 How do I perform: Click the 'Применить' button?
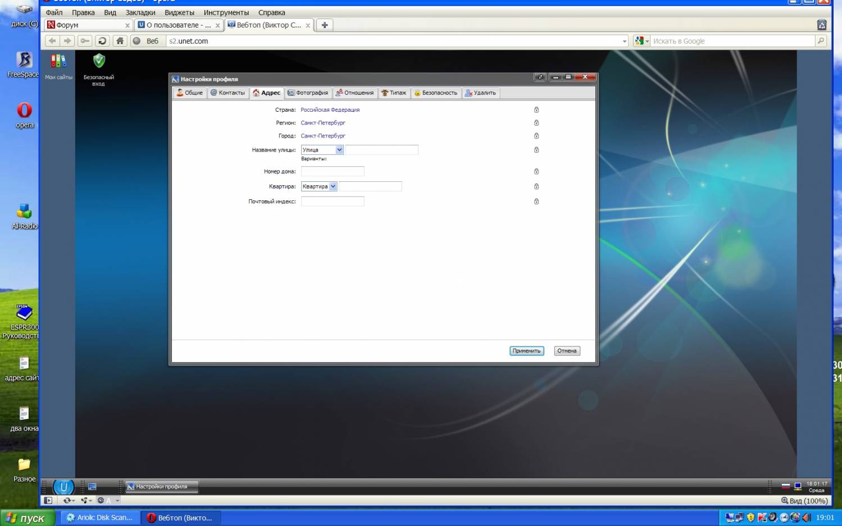pos(526,351)
